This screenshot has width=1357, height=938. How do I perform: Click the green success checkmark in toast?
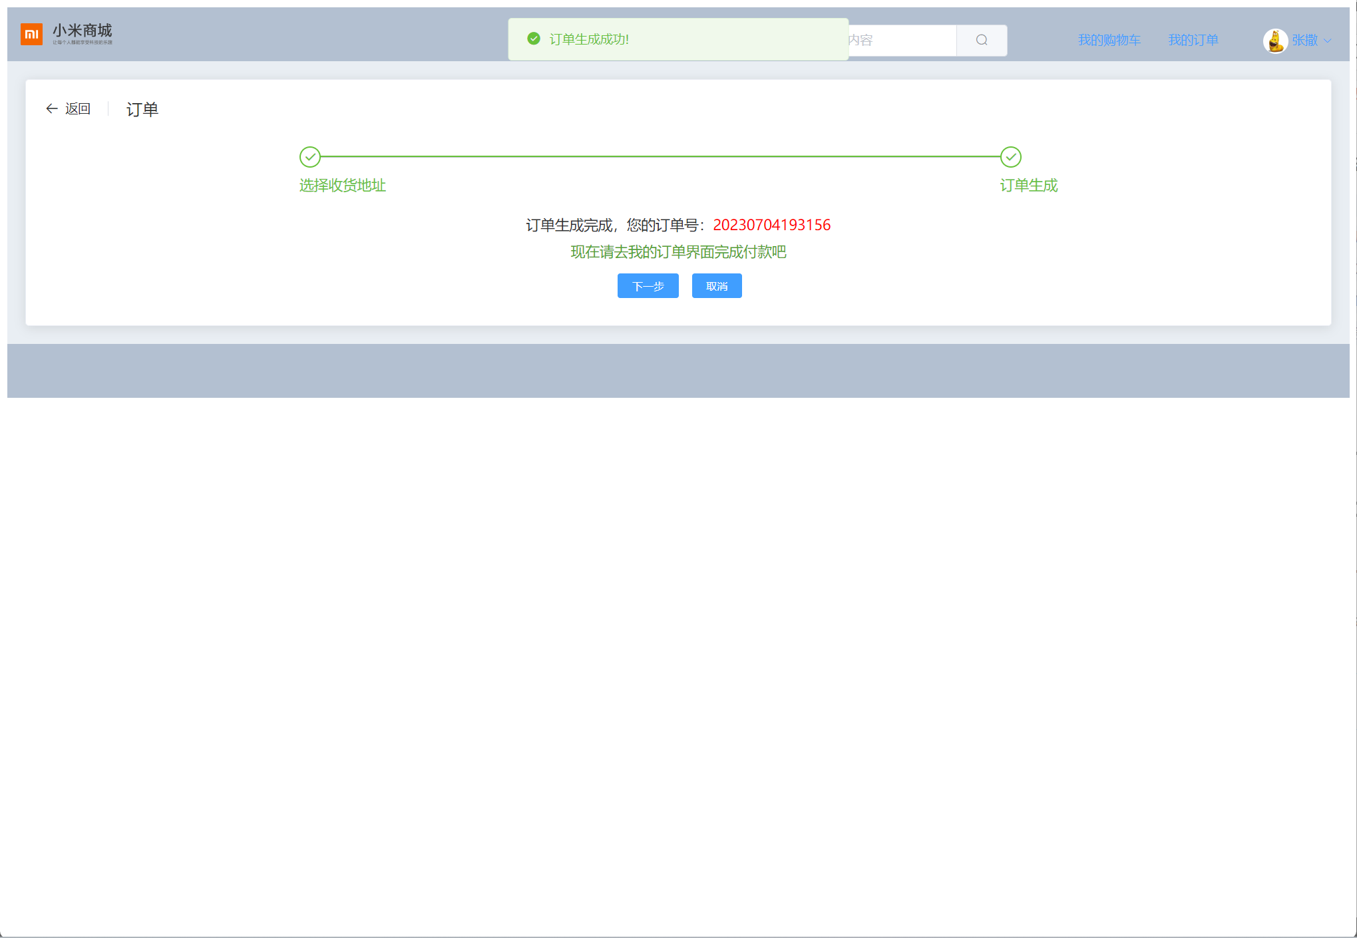533,39
